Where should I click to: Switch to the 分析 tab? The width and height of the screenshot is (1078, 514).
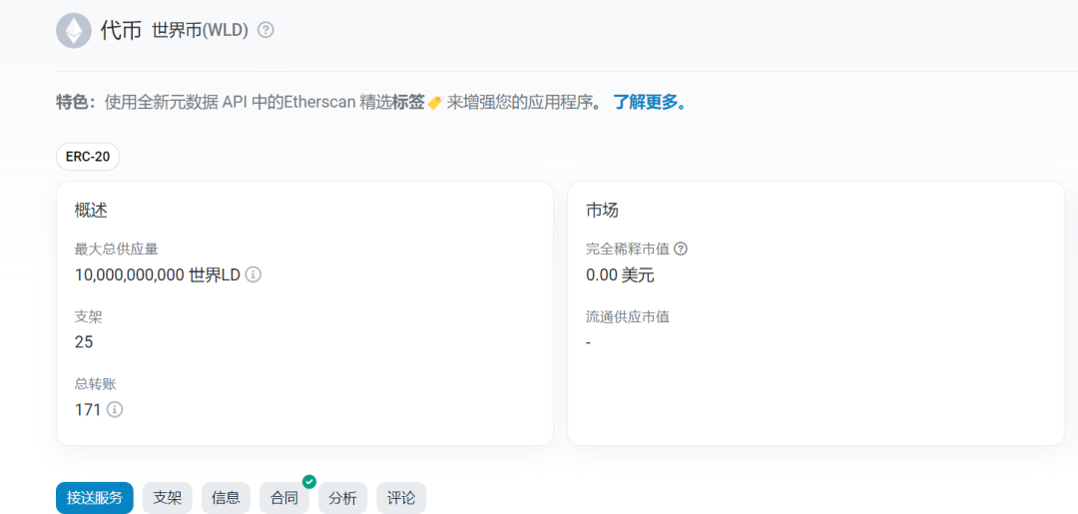click(342, 498)
